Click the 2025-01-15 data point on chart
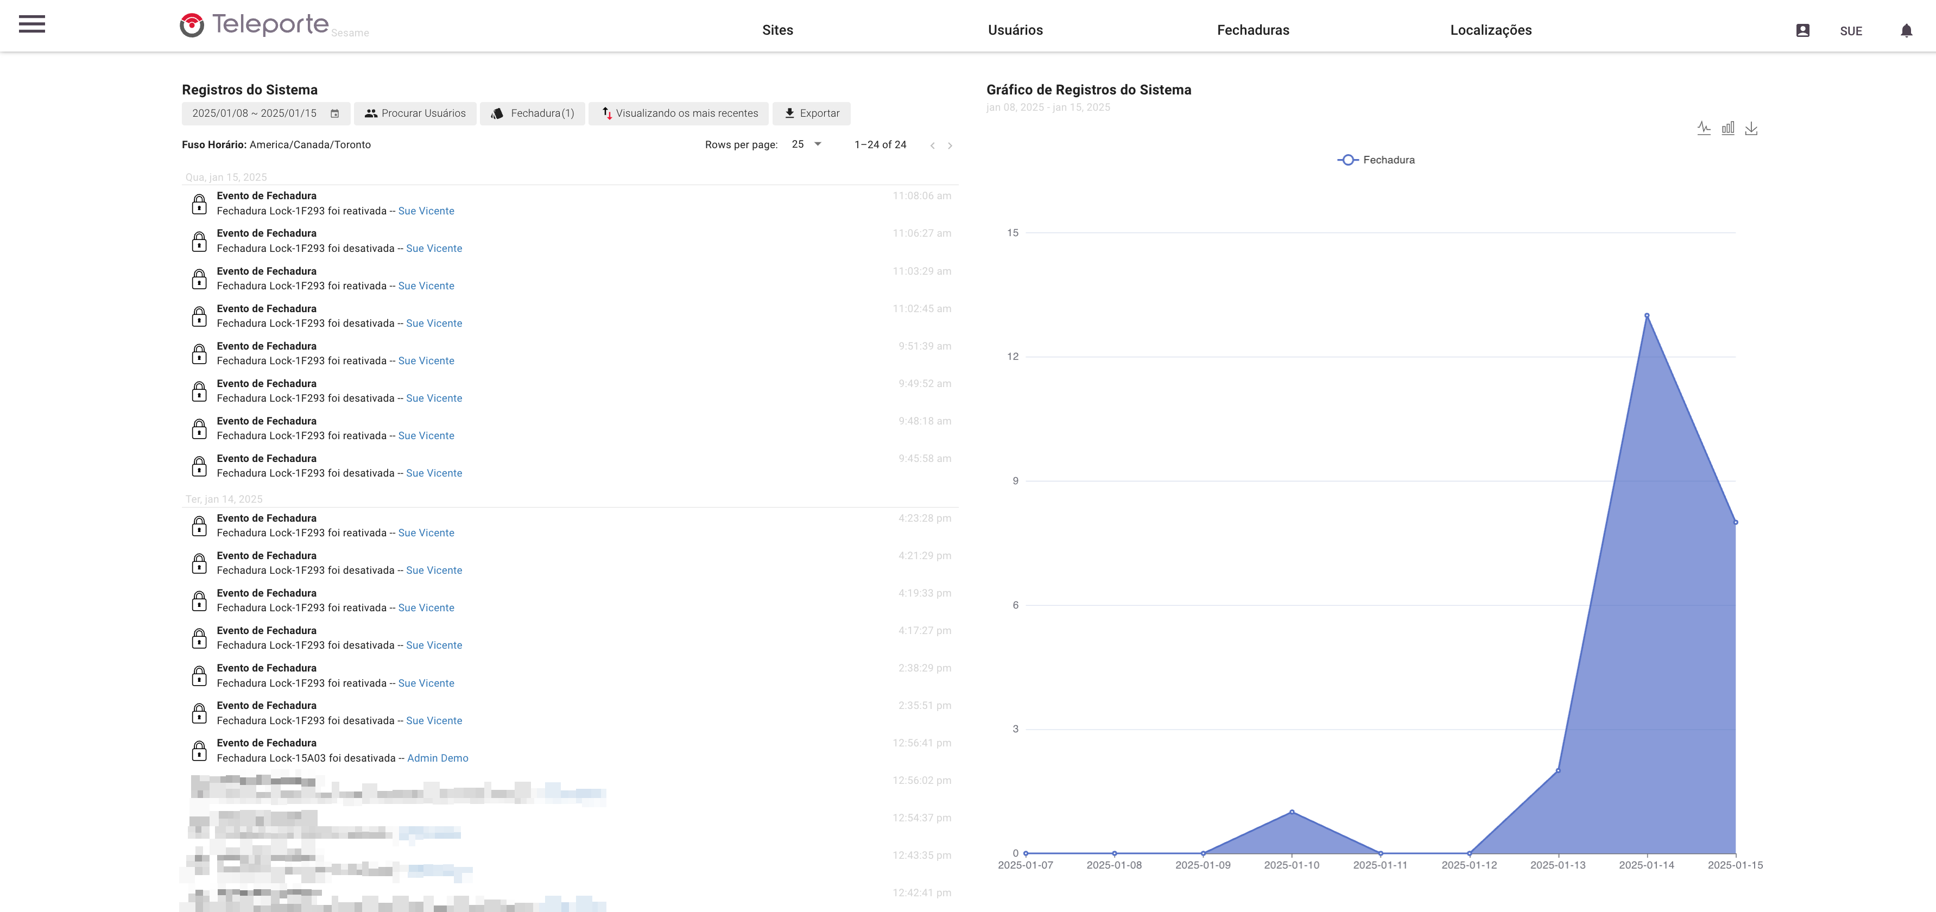Screen dimensions: 1936x912 (x=1735, y=522)
